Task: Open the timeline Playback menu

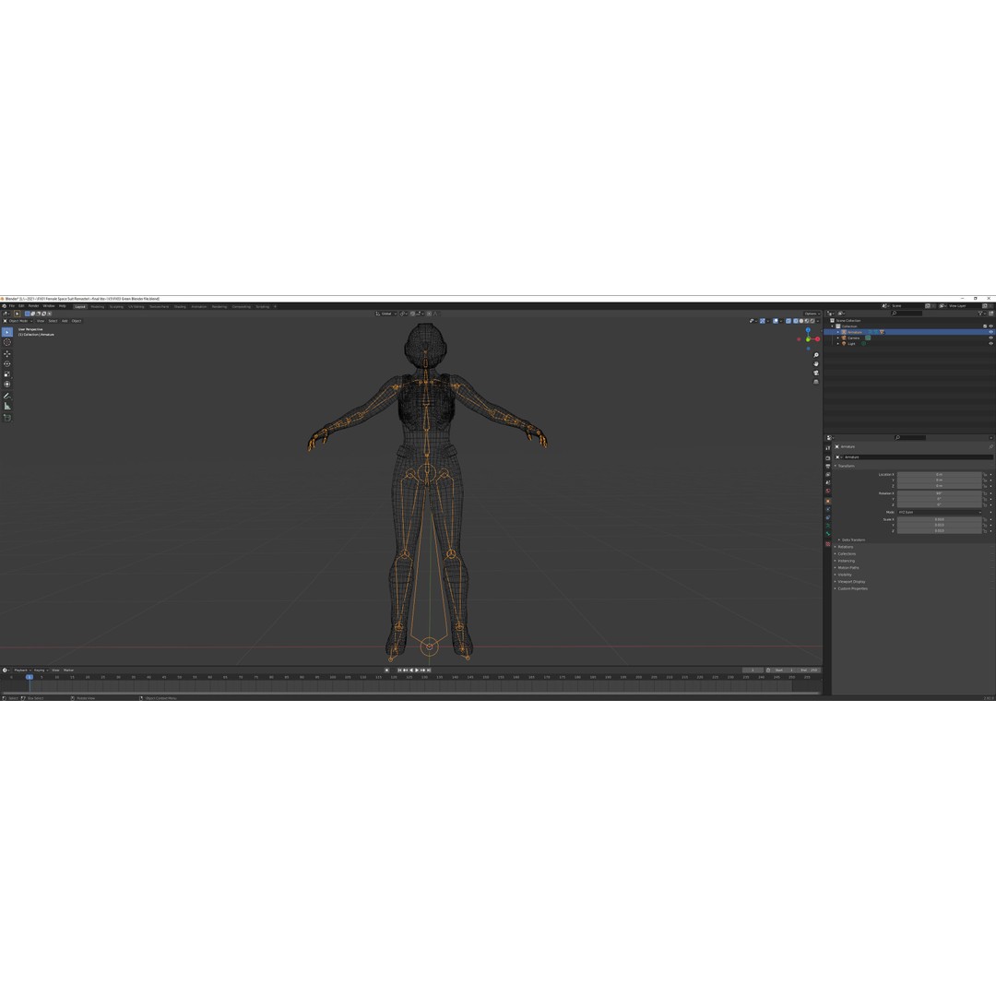Action: tap(21, 670)
